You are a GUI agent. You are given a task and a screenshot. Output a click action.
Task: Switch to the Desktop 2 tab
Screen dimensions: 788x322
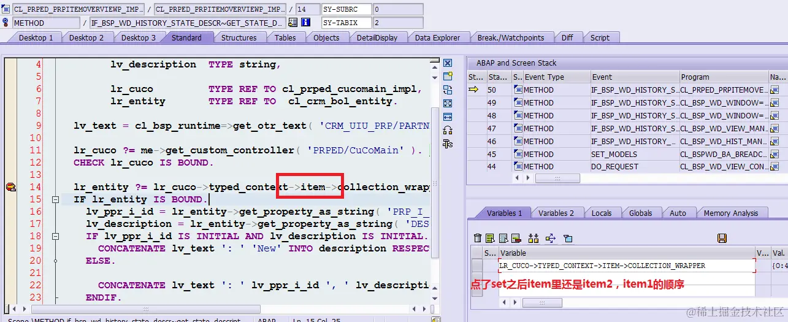point(86,37)
